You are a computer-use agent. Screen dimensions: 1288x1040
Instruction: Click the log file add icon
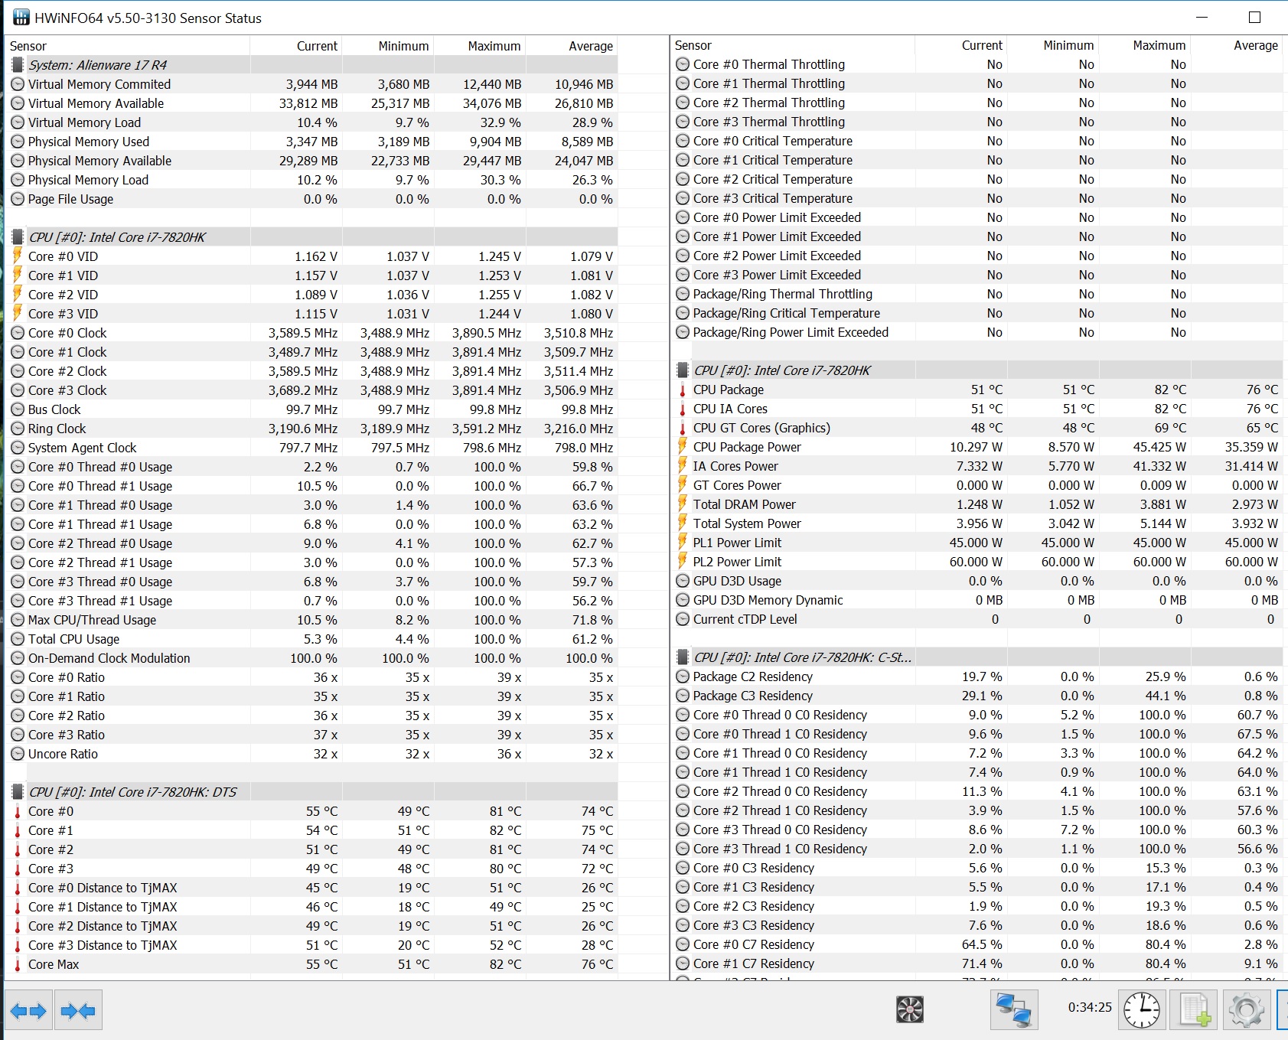pos(1194,1009)
